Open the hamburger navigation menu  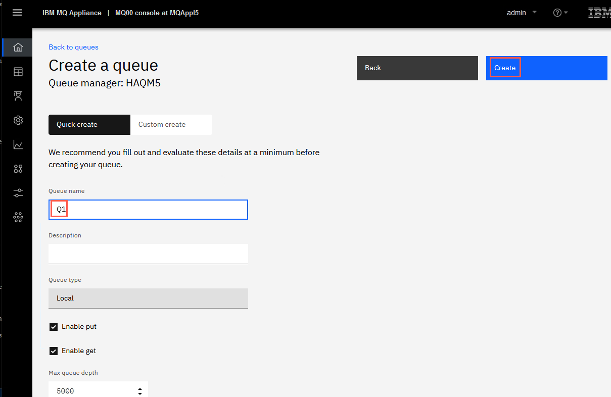point(17,13)
